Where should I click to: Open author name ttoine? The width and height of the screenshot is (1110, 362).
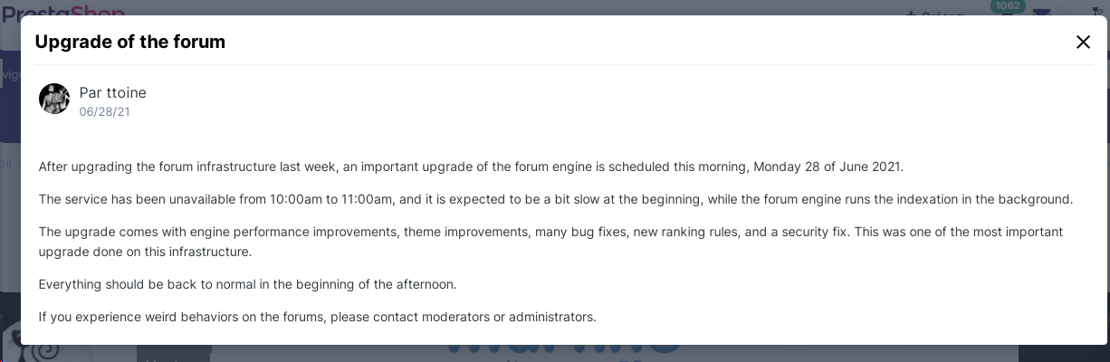125,92
